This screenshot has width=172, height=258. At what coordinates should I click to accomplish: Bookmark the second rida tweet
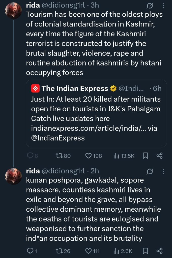point(146,251)
